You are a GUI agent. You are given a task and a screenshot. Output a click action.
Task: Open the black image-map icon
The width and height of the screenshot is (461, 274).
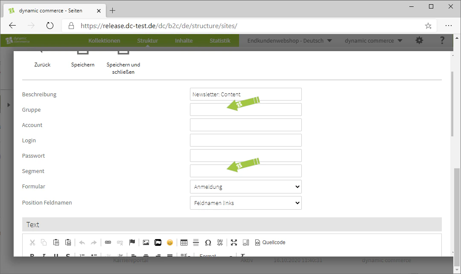click(x=158, y=242)
